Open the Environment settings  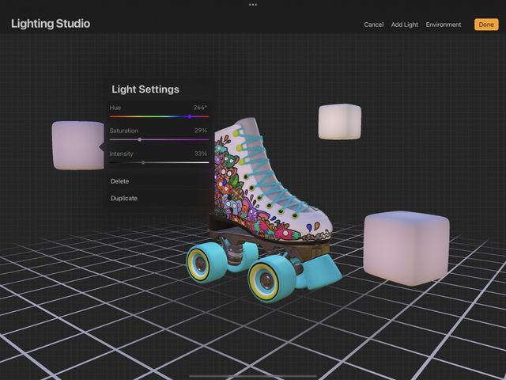[444, 25]
